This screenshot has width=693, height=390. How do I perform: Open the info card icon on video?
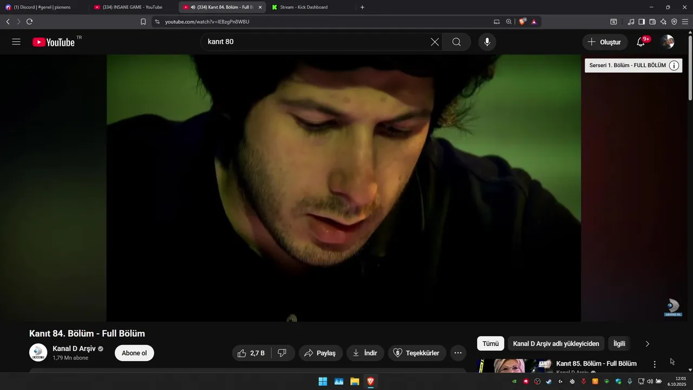[674, 66]
